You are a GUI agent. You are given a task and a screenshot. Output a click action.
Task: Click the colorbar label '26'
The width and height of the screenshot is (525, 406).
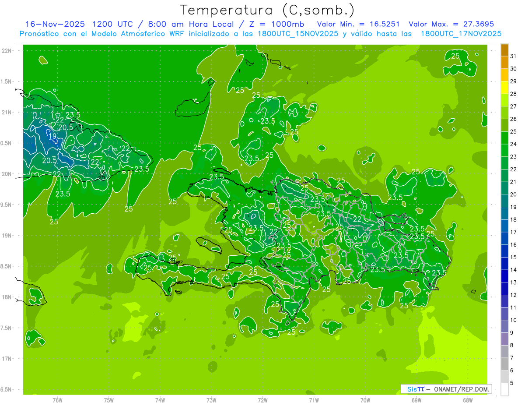tap(514, 119)
